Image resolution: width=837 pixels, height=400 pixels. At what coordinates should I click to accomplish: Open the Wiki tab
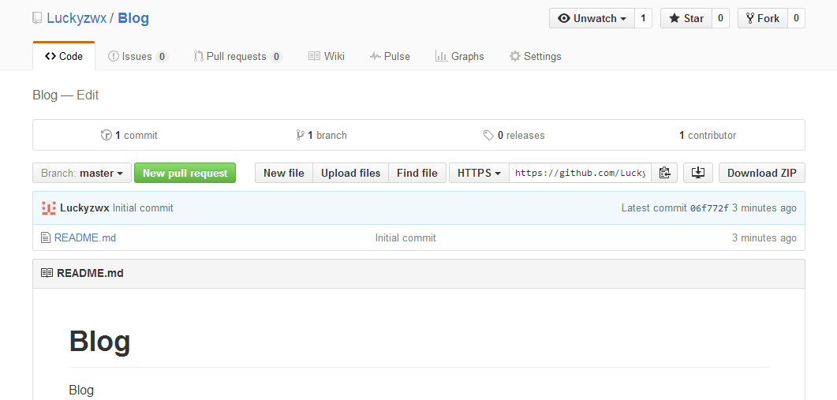(327, 56)
